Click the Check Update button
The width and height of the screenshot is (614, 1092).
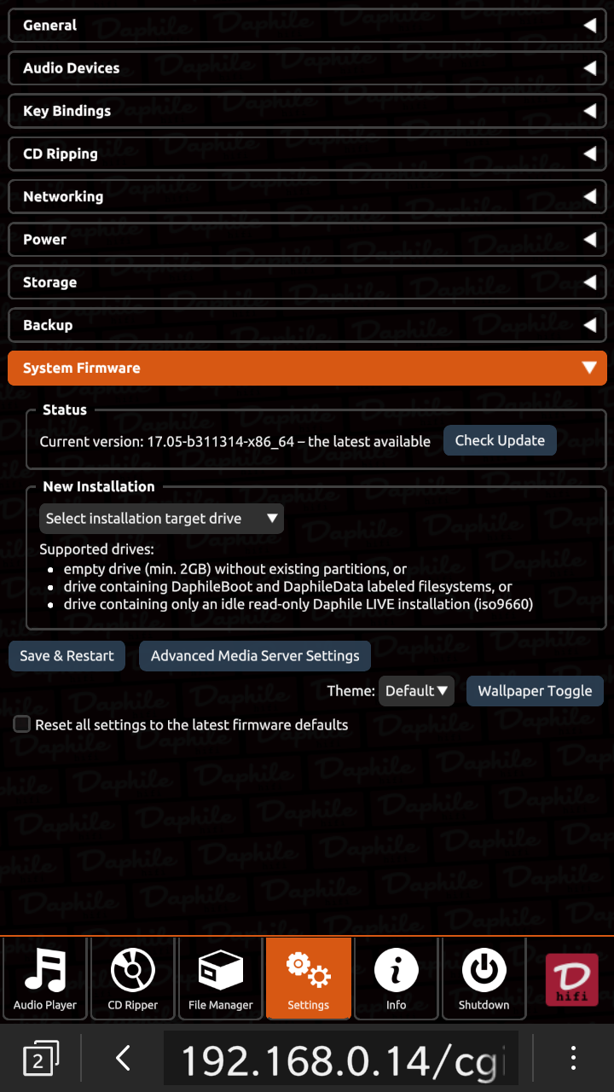coord(500,440)
